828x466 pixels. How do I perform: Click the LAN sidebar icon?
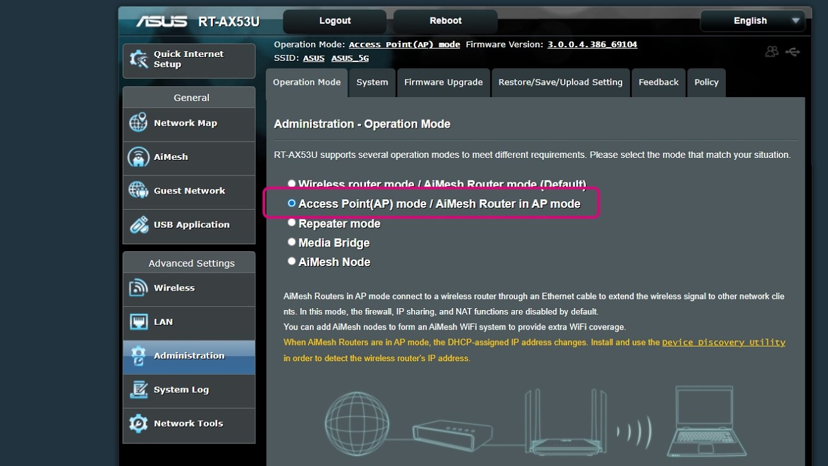click(x=138, y=322)
